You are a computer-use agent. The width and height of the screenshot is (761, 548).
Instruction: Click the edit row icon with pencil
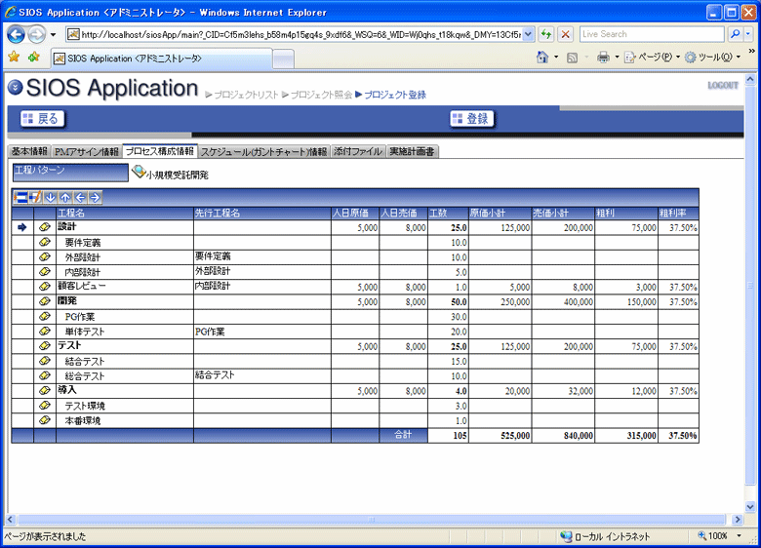point(35,197)
